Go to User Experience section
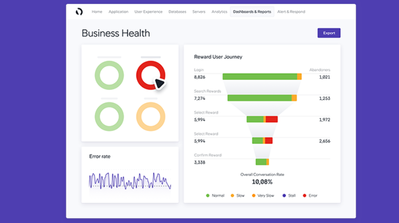 [x=148, y=11]
